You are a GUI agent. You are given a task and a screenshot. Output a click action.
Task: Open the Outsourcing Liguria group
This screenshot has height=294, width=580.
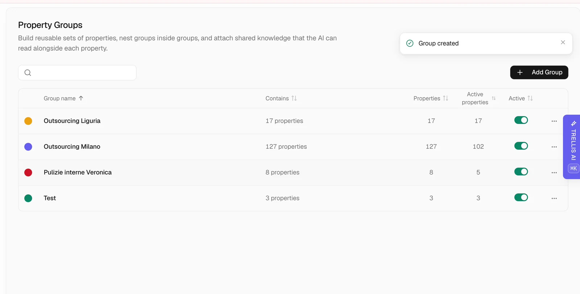pyautogui.click(x=72, y=121)
